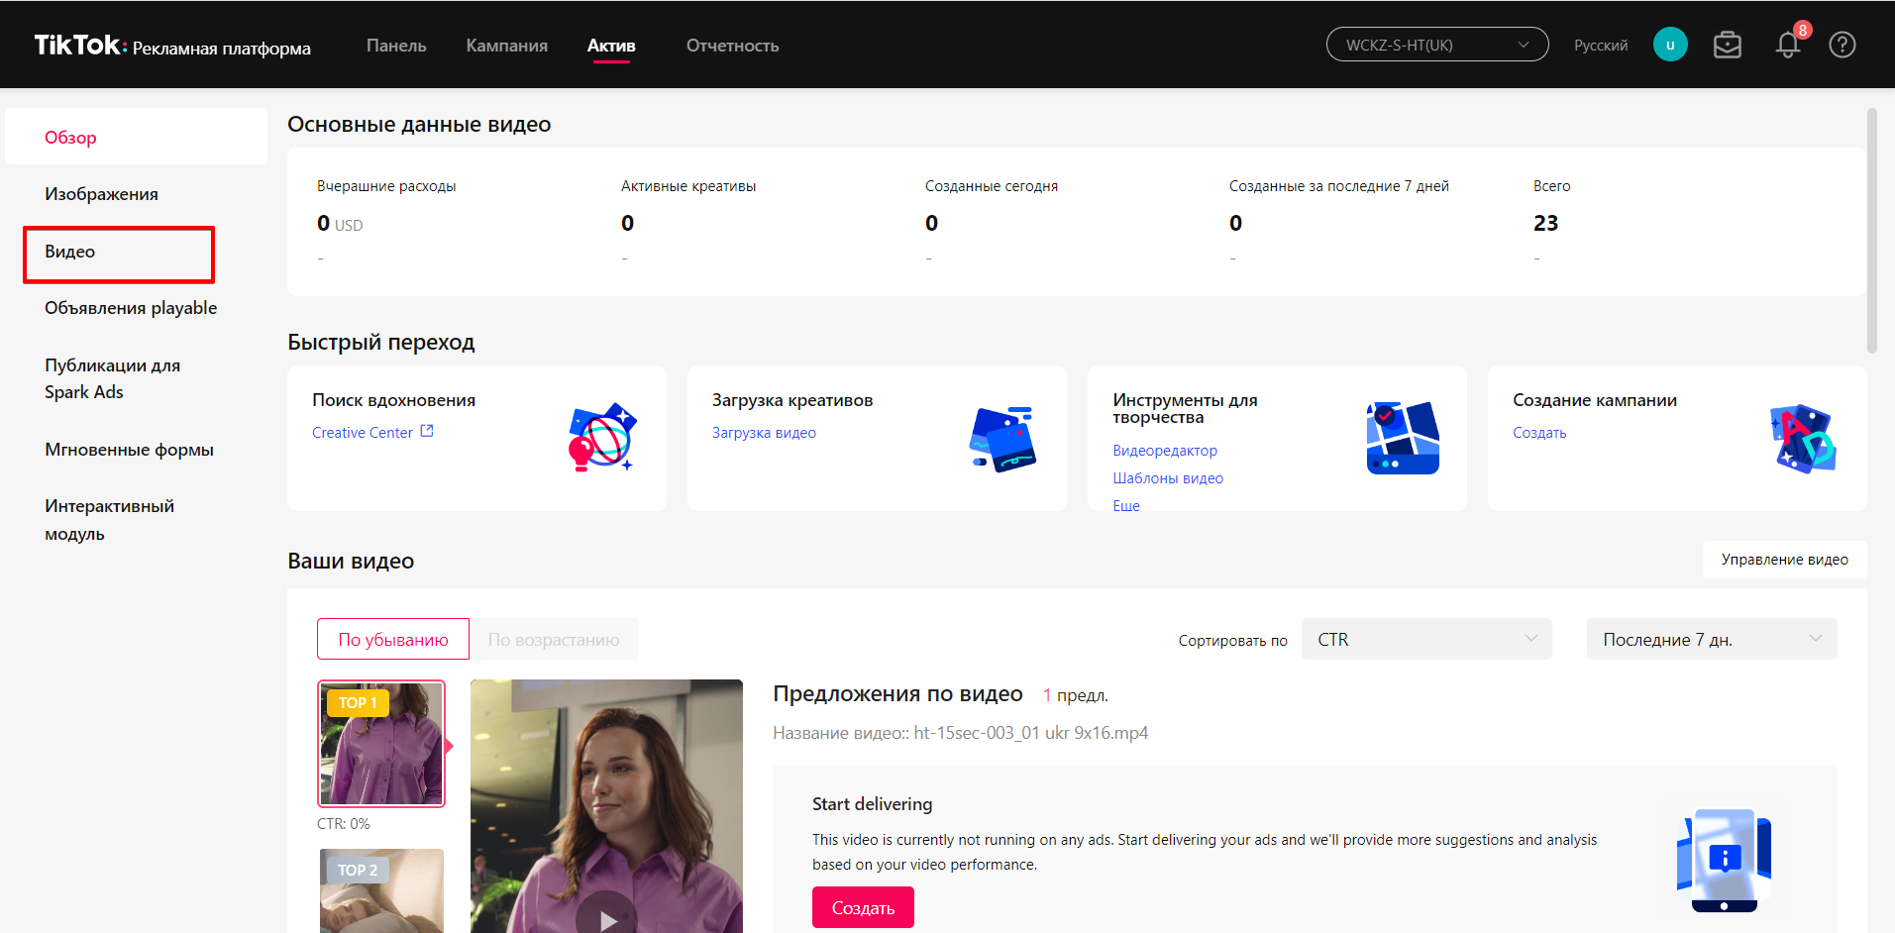
Task: Click the user avatar icon
Action: pyautogui.click(x=1669, y=45)
